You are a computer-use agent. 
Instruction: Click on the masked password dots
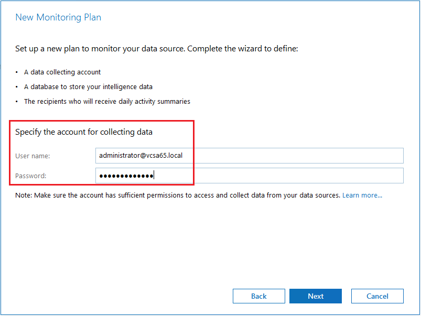point(126,176)
